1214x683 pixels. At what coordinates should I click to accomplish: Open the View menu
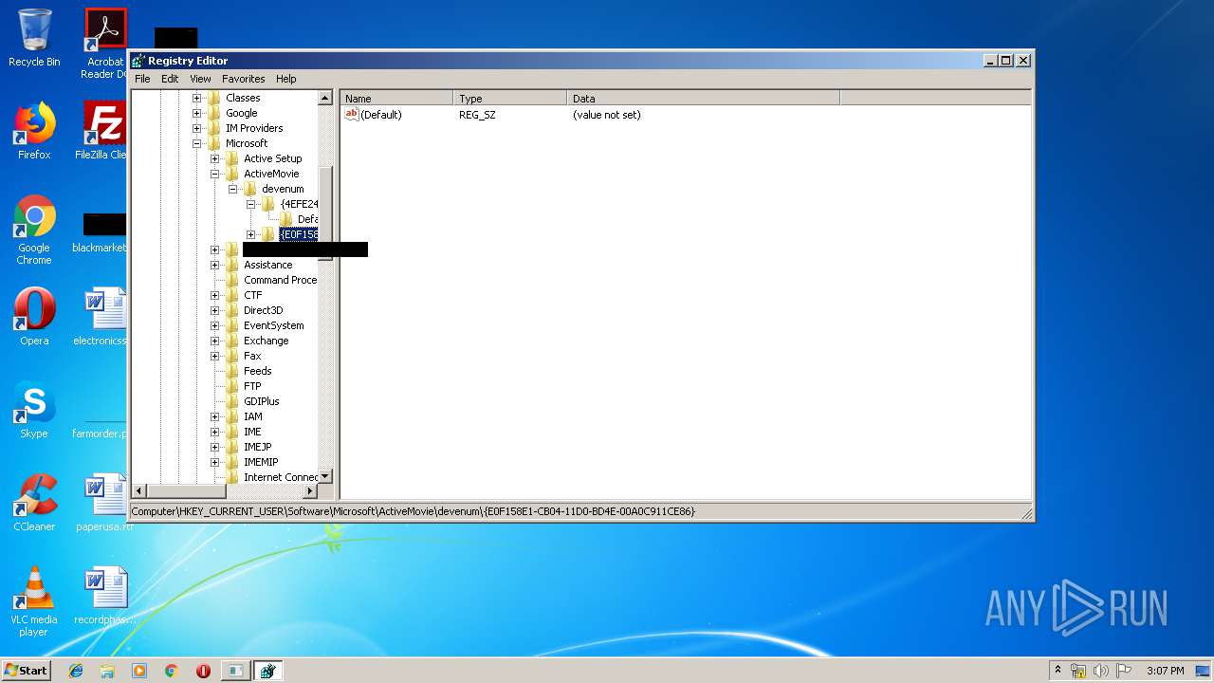[x=200, y=79]
